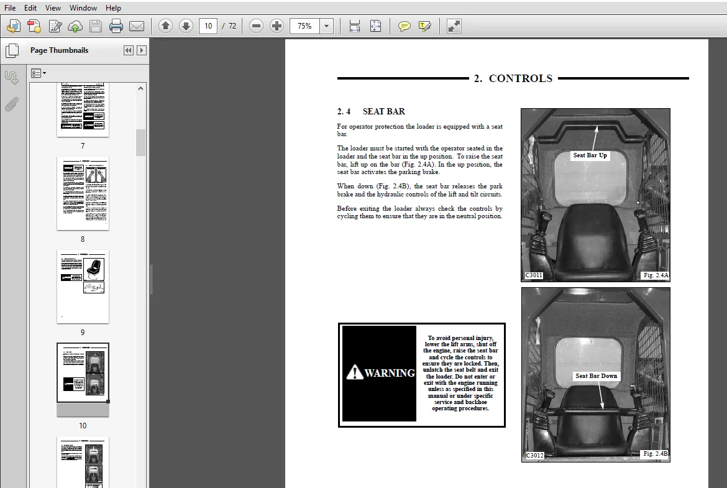Click the Create PDF icon

click(34, 26)
